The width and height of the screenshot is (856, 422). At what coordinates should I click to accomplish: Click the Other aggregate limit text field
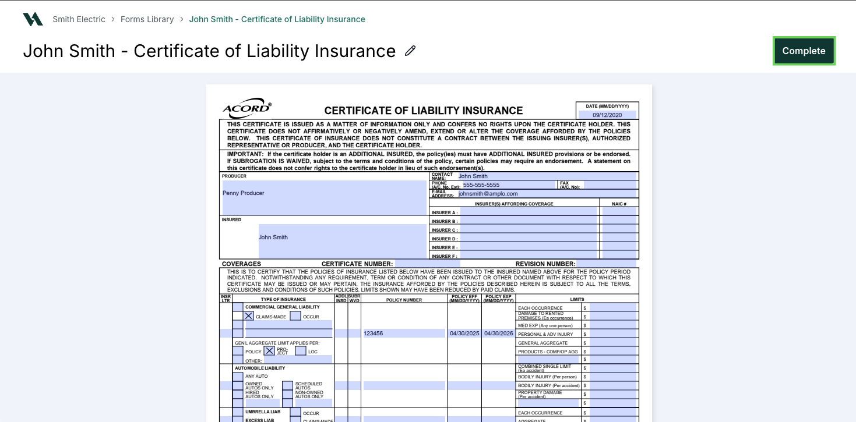[x=298, y=360]
